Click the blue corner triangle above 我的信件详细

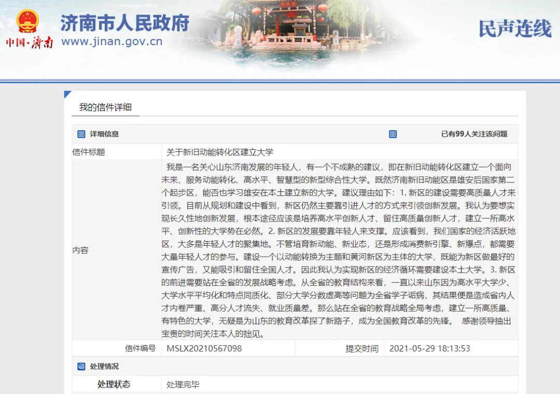point(67,94)
